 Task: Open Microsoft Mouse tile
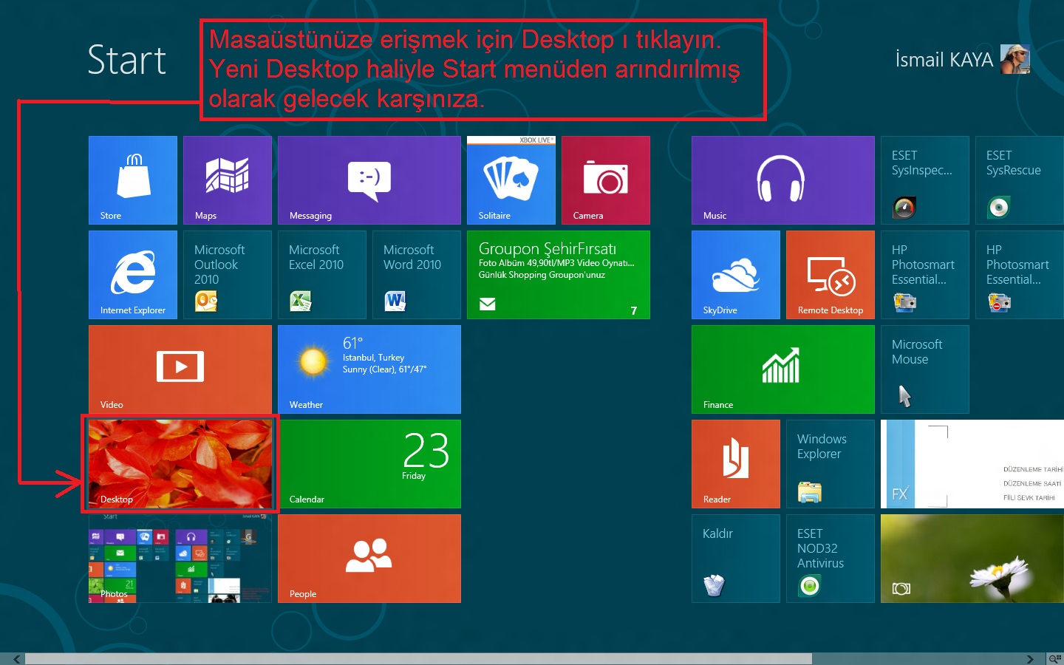click(x=925, y=369)
